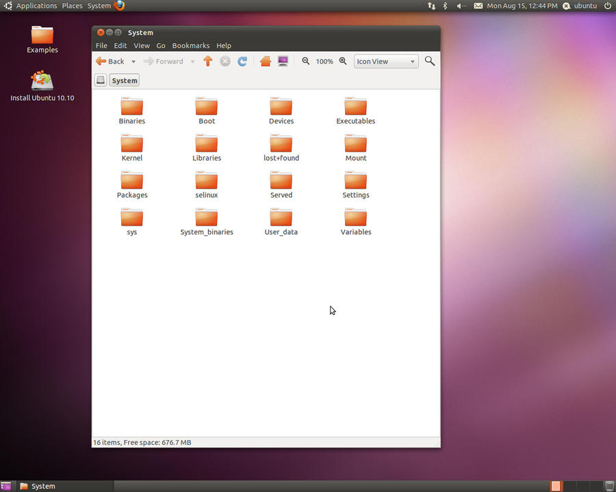Open the Bluetooth indicator menu
This screenshot has width=616, height=492.
pos(446,6)
